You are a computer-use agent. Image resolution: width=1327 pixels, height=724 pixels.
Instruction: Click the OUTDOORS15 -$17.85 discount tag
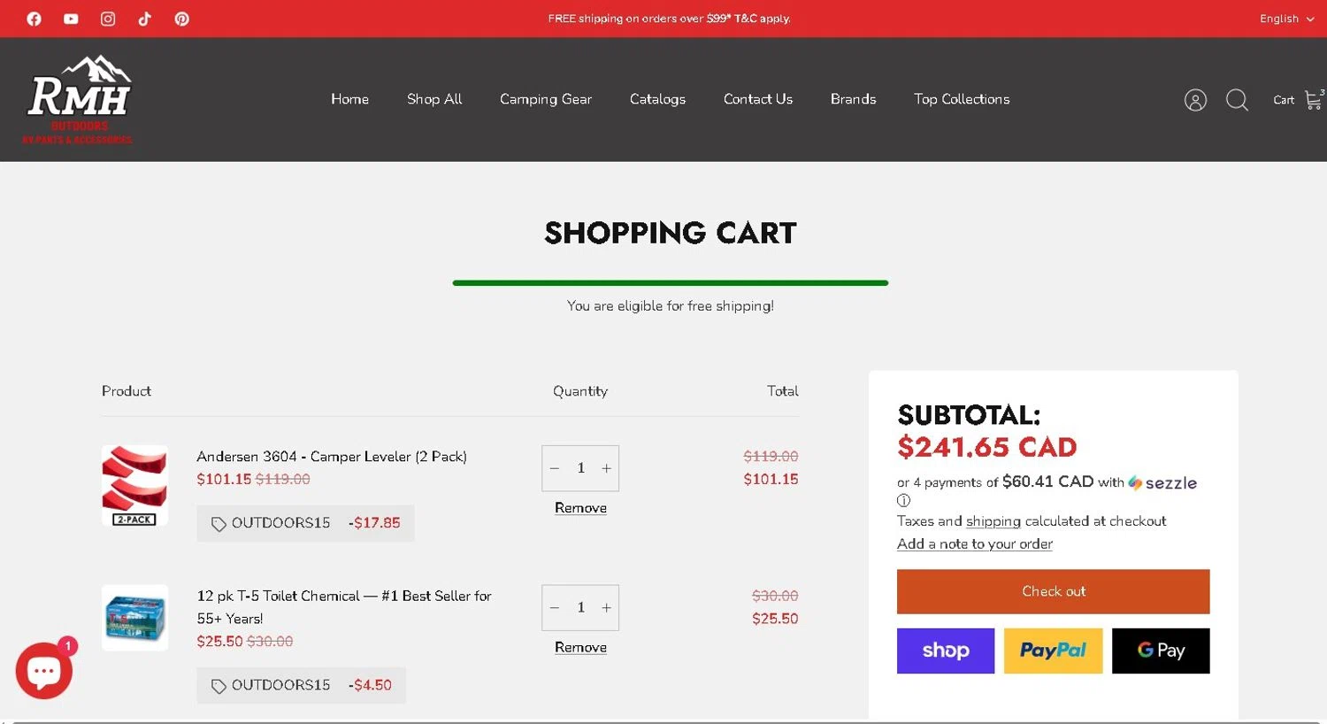pyautogui.click(x=305, y=523)
